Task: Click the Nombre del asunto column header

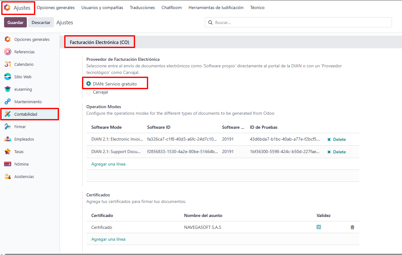Action: point(203,215)
